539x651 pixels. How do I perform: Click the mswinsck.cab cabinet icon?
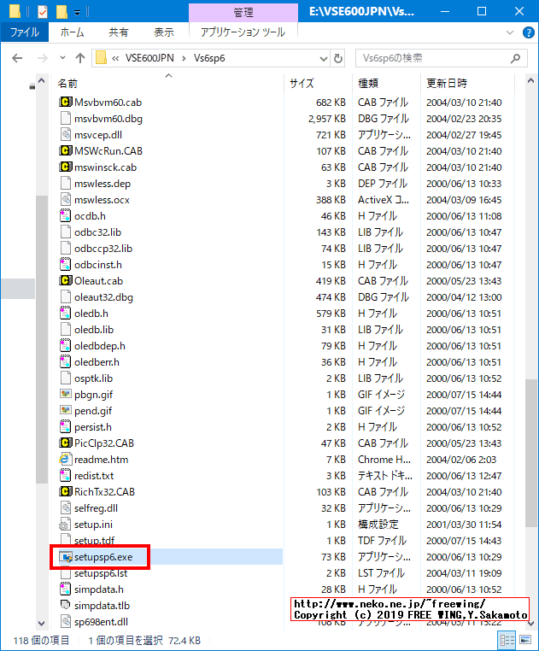click(65, 167)
